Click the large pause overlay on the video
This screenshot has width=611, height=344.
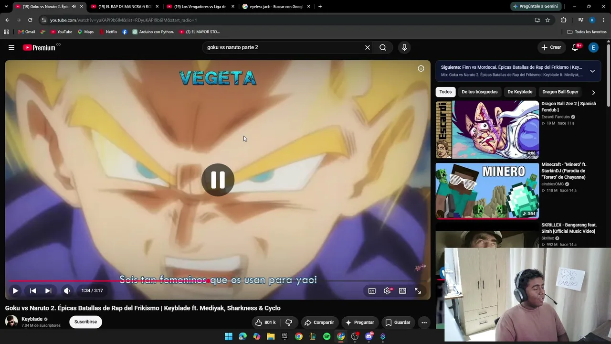click(x=218, y=180)
